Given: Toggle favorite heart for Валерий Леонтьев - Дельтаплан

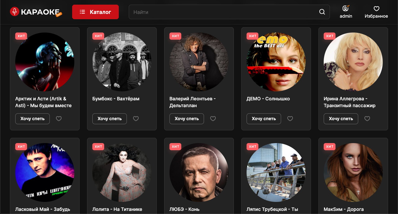Looking at the screenshot, I should 213,119.
